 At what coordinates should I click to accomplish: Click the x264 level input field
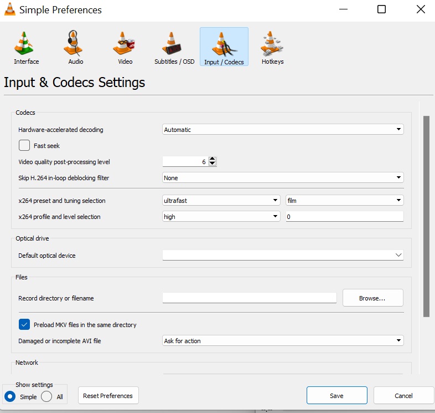tap(345, 217)
